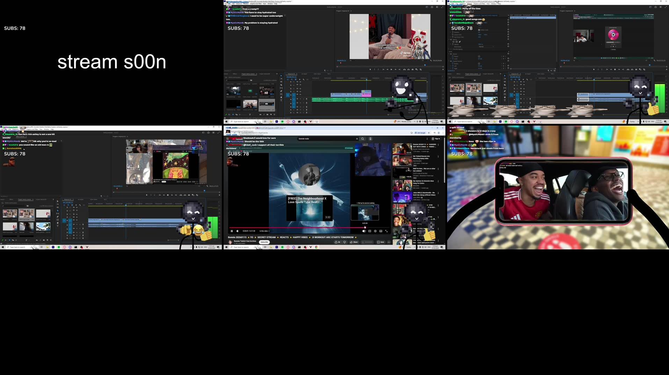Toggle the Uniform Scale checkbox in Effect Controls
The width and height of the screenshot is (669, 375).
[x=479, y=30]
